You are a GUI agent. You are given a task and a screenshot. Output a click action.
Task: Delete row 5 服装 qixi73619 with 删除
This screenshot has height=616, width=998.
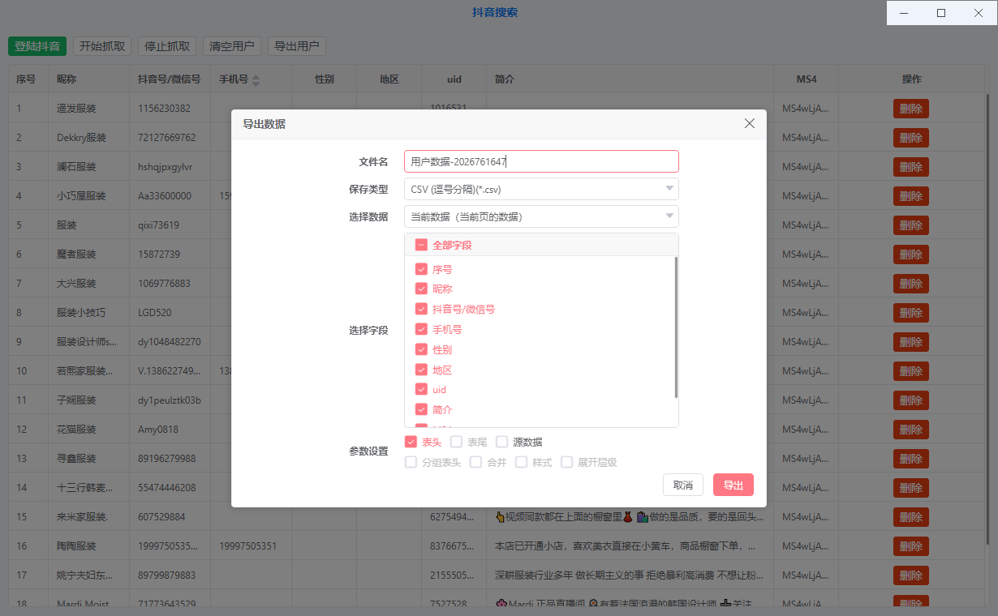(x=911, y=225)
